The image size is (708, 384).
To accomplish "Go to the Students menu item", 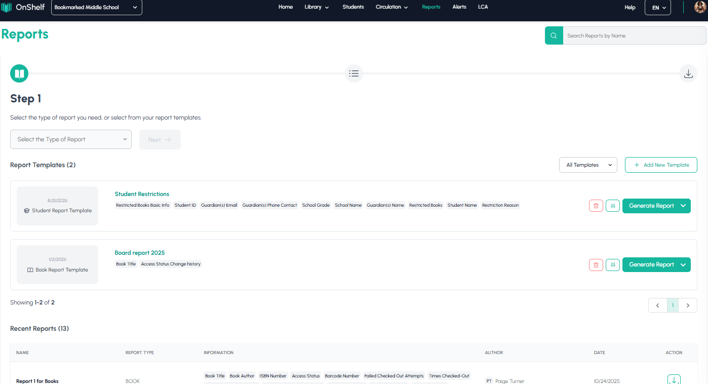I will [x=353, y=7].
